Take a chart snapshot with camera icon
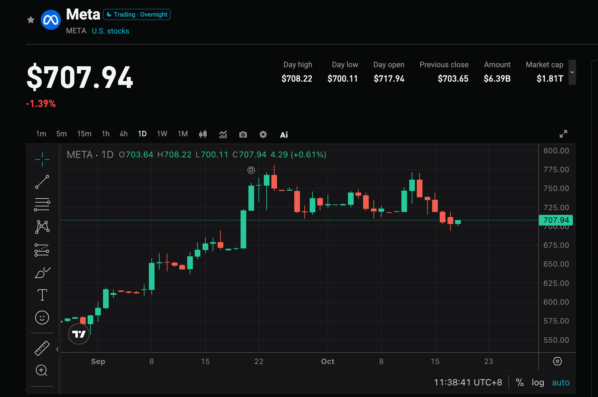 (x=243, y=135)
